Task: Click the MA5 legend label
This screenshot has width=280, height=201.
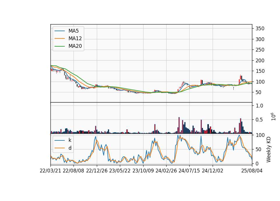Action: tap(73, 31)
